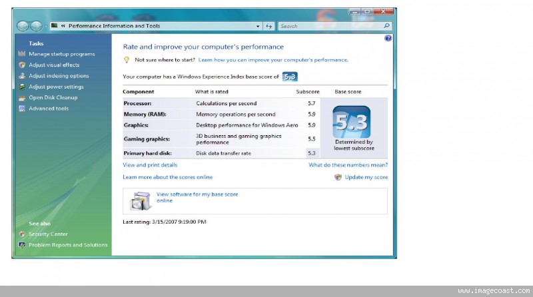Open Manage startup programs task
533x297 pixels.
62,54
